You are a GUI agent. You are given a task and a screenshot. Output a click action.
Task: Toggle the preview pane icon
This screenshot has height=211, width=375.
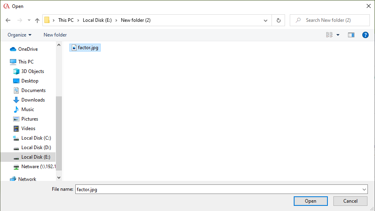click(x=351, y=35)
